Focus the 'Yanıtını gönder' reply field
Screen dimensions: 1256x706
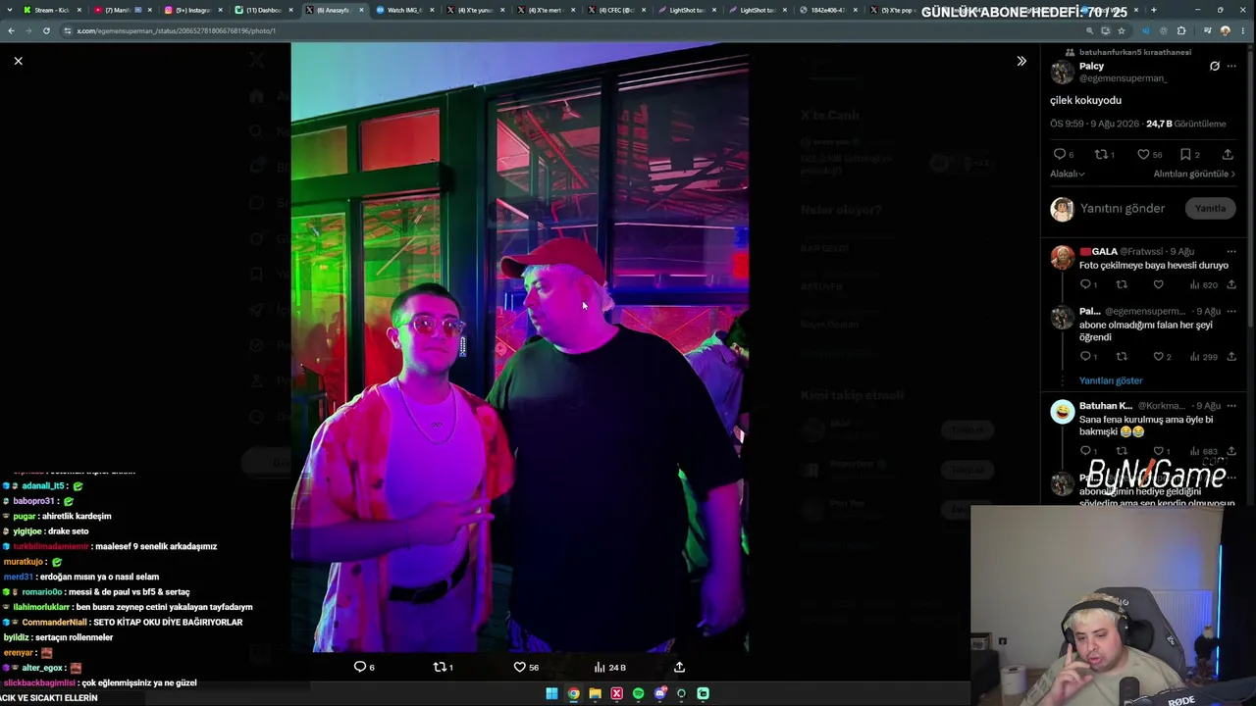point(1123,209)
